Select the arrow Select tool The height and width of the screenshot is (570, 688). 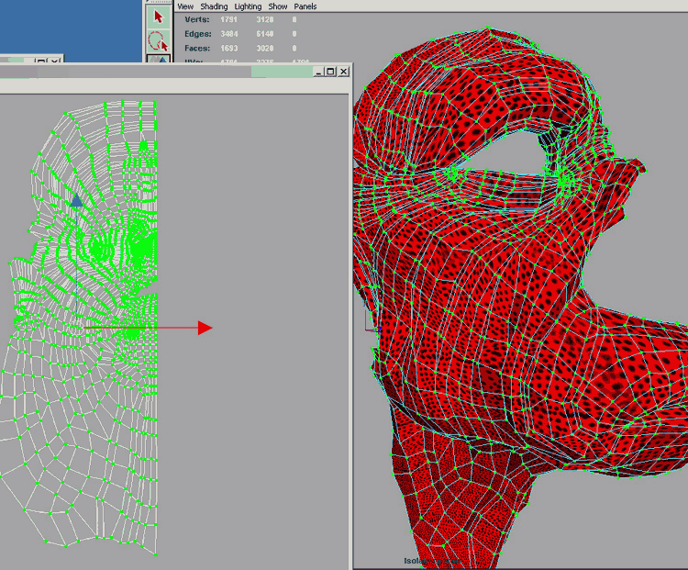(159, 17)
